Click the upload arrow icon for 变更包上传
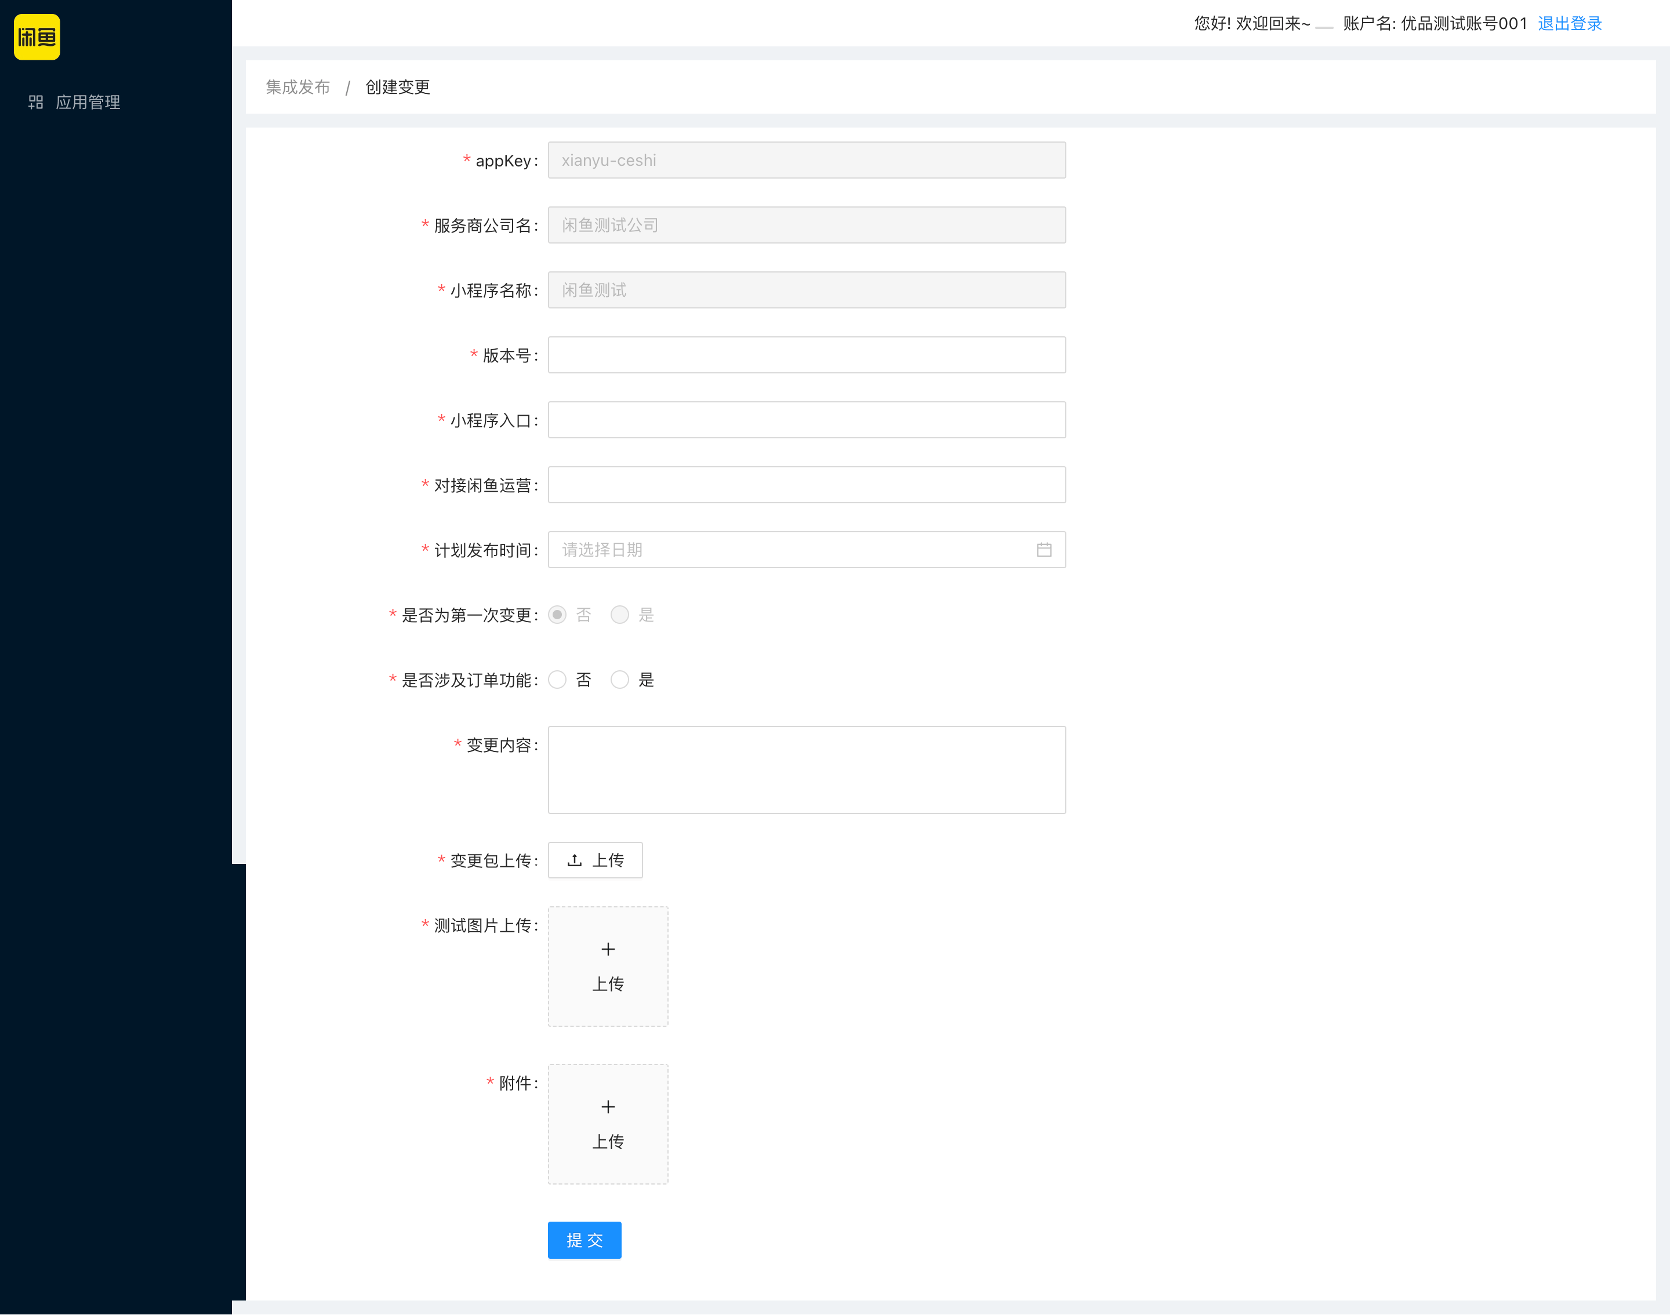 [575, 860]
